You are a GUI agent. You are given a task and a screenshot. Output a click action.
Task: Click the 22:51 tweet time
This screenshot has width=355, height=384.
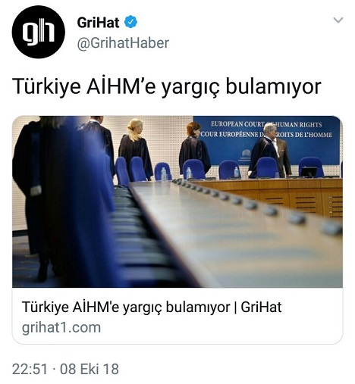pyautogui.click(x=30, y=369)
